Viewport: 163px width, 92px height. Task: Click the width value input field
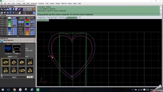[x=30, y=77]
